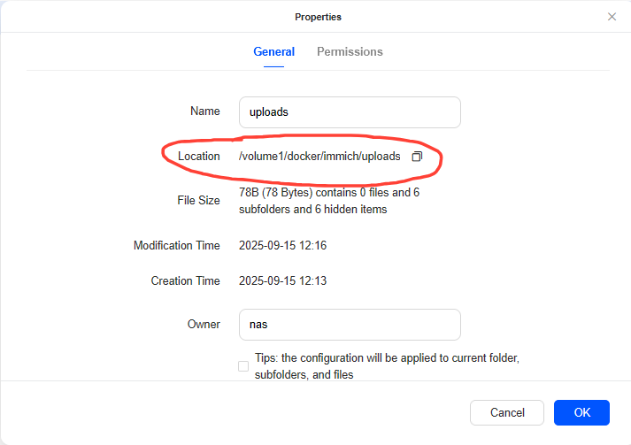Screen dimensions: 631x445
Task: Confirm with the OK button
Action: point(581,412)
